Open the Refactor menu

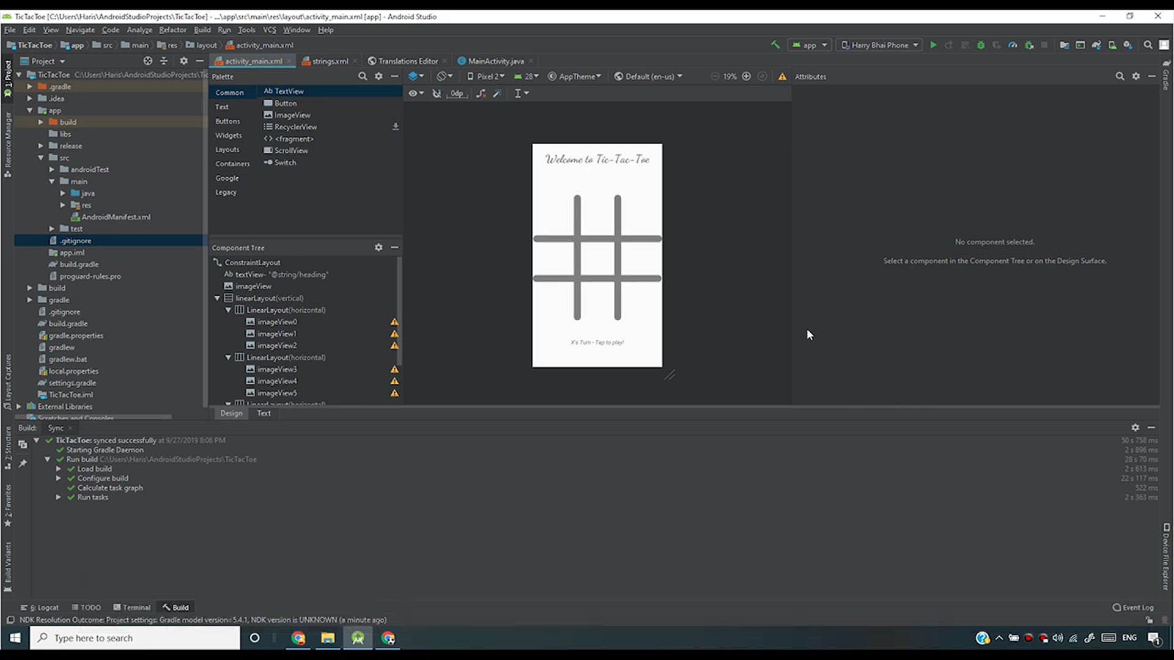point(172,30)
